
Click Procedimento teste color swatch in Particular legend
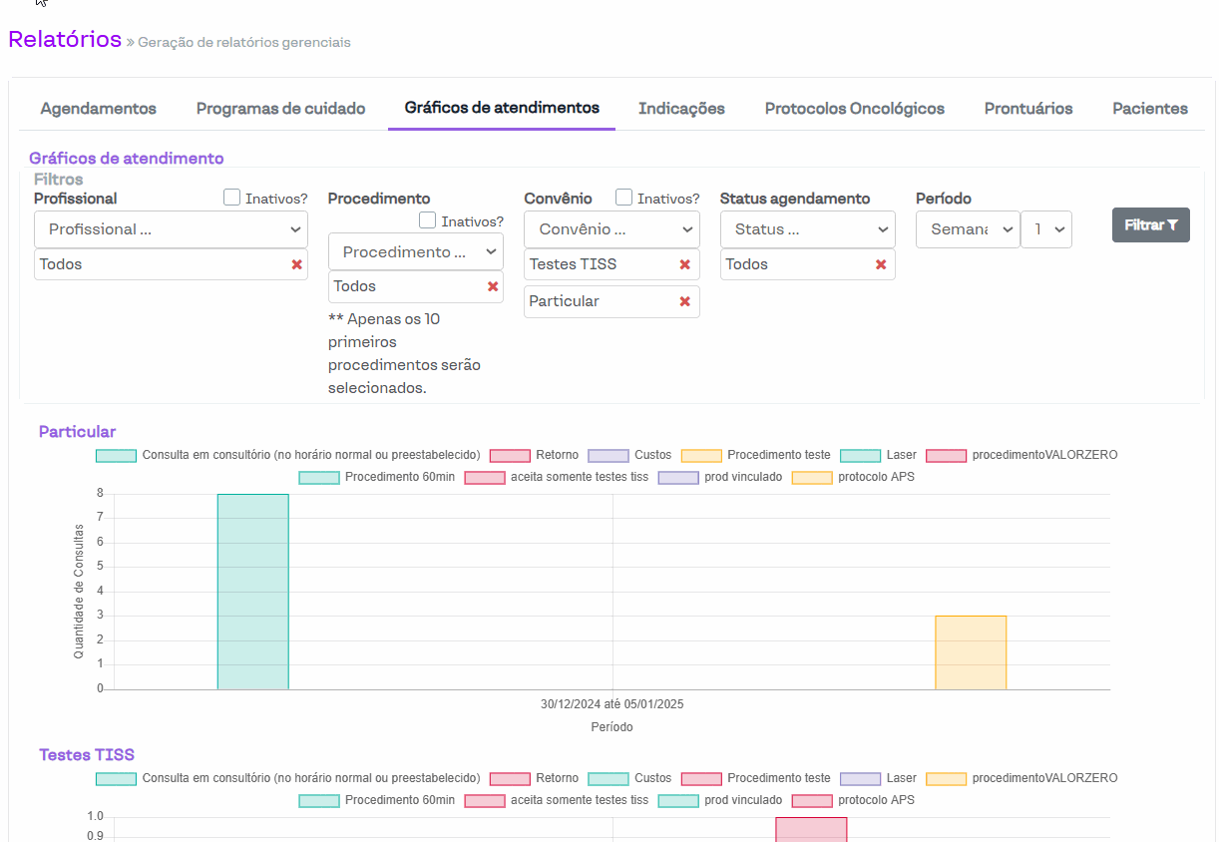point(701,455)
